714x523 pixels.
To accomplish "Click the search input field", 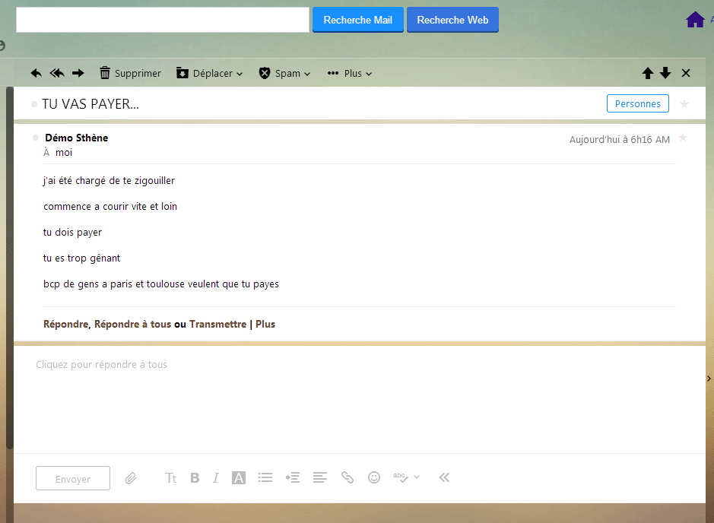I will coord(163,20).
